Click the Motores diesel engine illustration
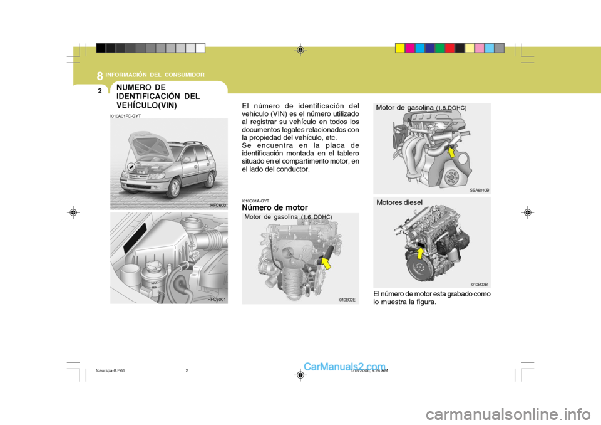 coord(432,243)
